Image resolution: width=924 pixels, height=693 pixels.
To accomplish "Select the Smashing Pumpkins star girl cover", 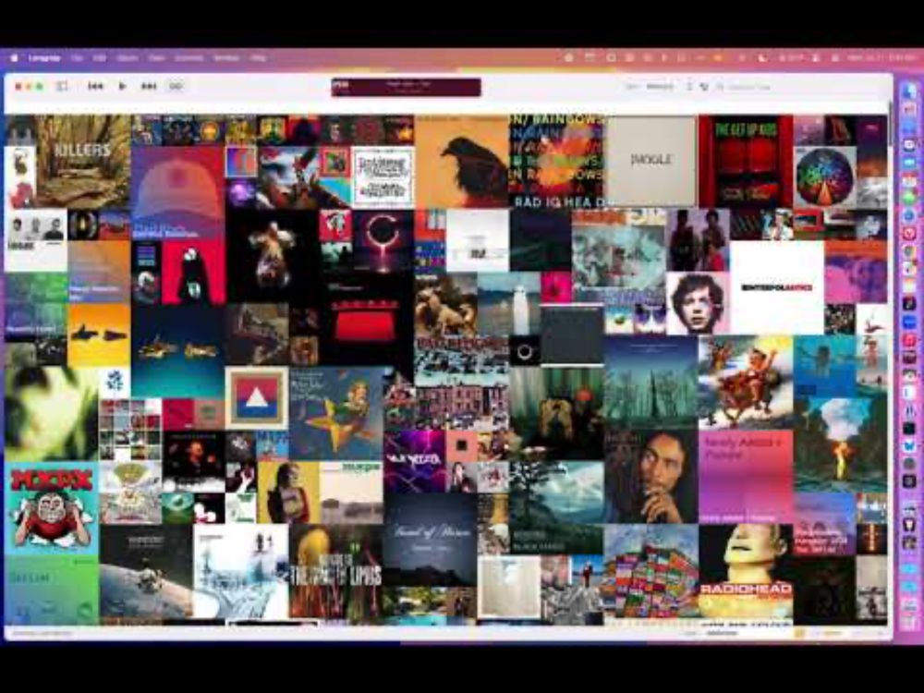I will (335, 413).
